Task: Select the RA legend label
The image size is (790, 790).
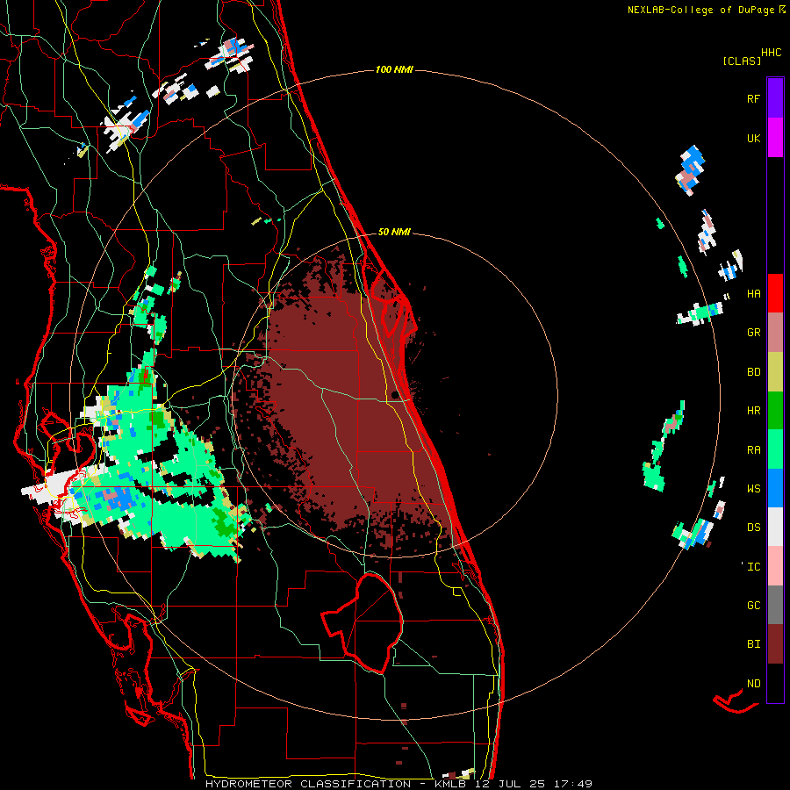Action: coord(753,450)
